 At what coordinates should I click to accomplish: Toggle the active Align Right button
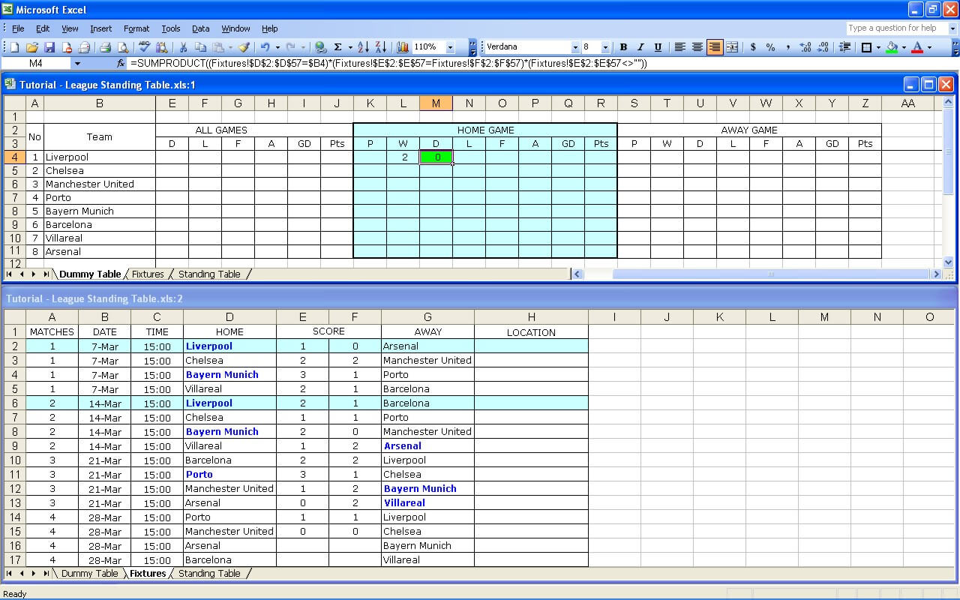tap(715, 47)
